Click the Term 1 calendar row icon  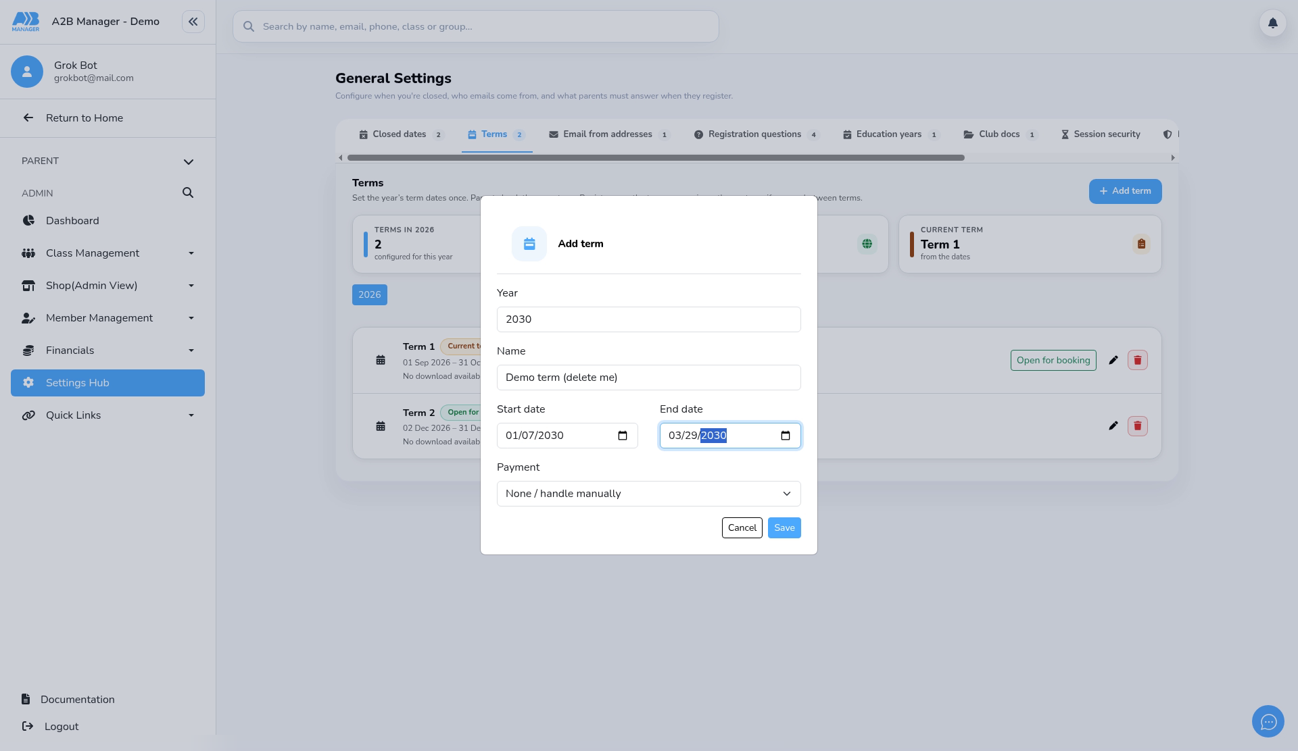[381, 360]
